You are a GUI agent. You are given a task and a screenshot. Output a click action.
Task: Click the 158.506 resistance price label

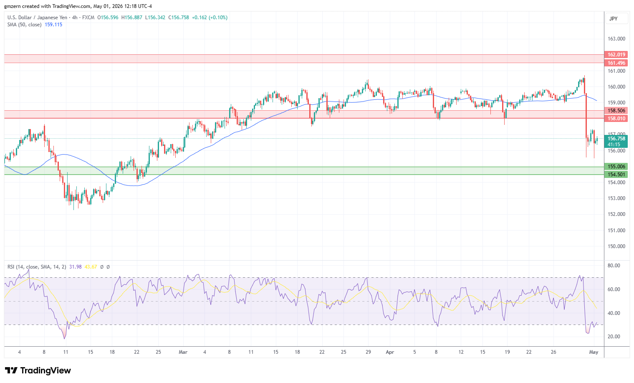616,111
